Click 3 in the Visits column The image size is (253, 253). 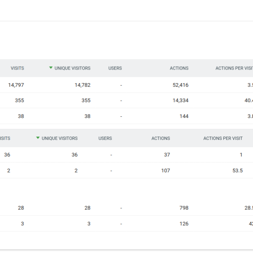click(x=22, y=223)
